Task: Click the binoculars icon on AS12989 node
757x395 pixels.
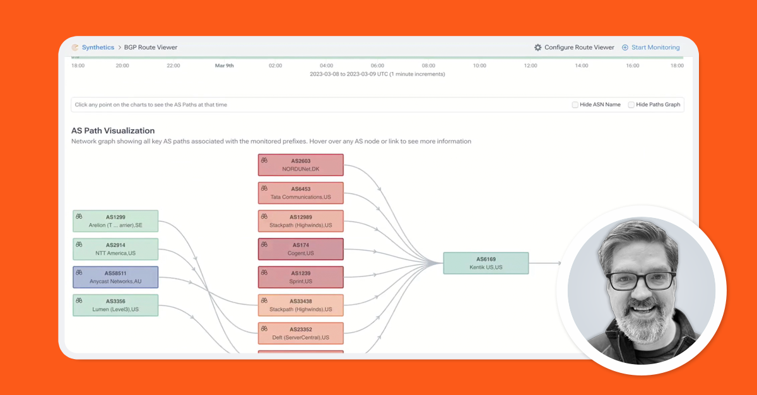Action: [264, 216]
